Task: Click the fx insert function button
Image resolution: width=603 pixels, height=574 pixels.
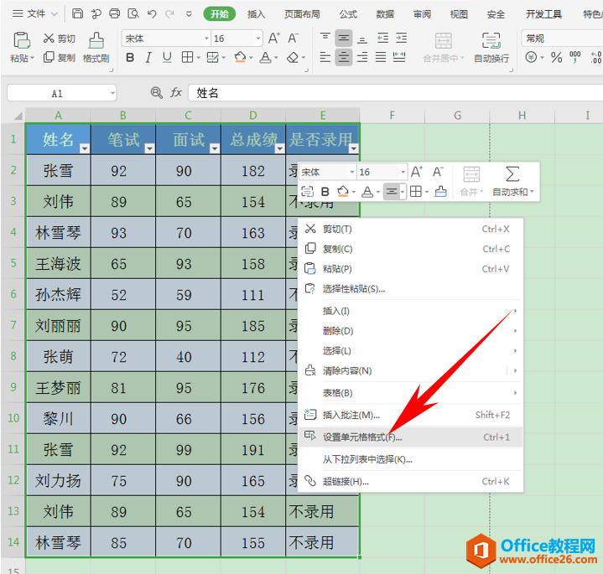Action: pyautogui.click(x=176, y=92)
